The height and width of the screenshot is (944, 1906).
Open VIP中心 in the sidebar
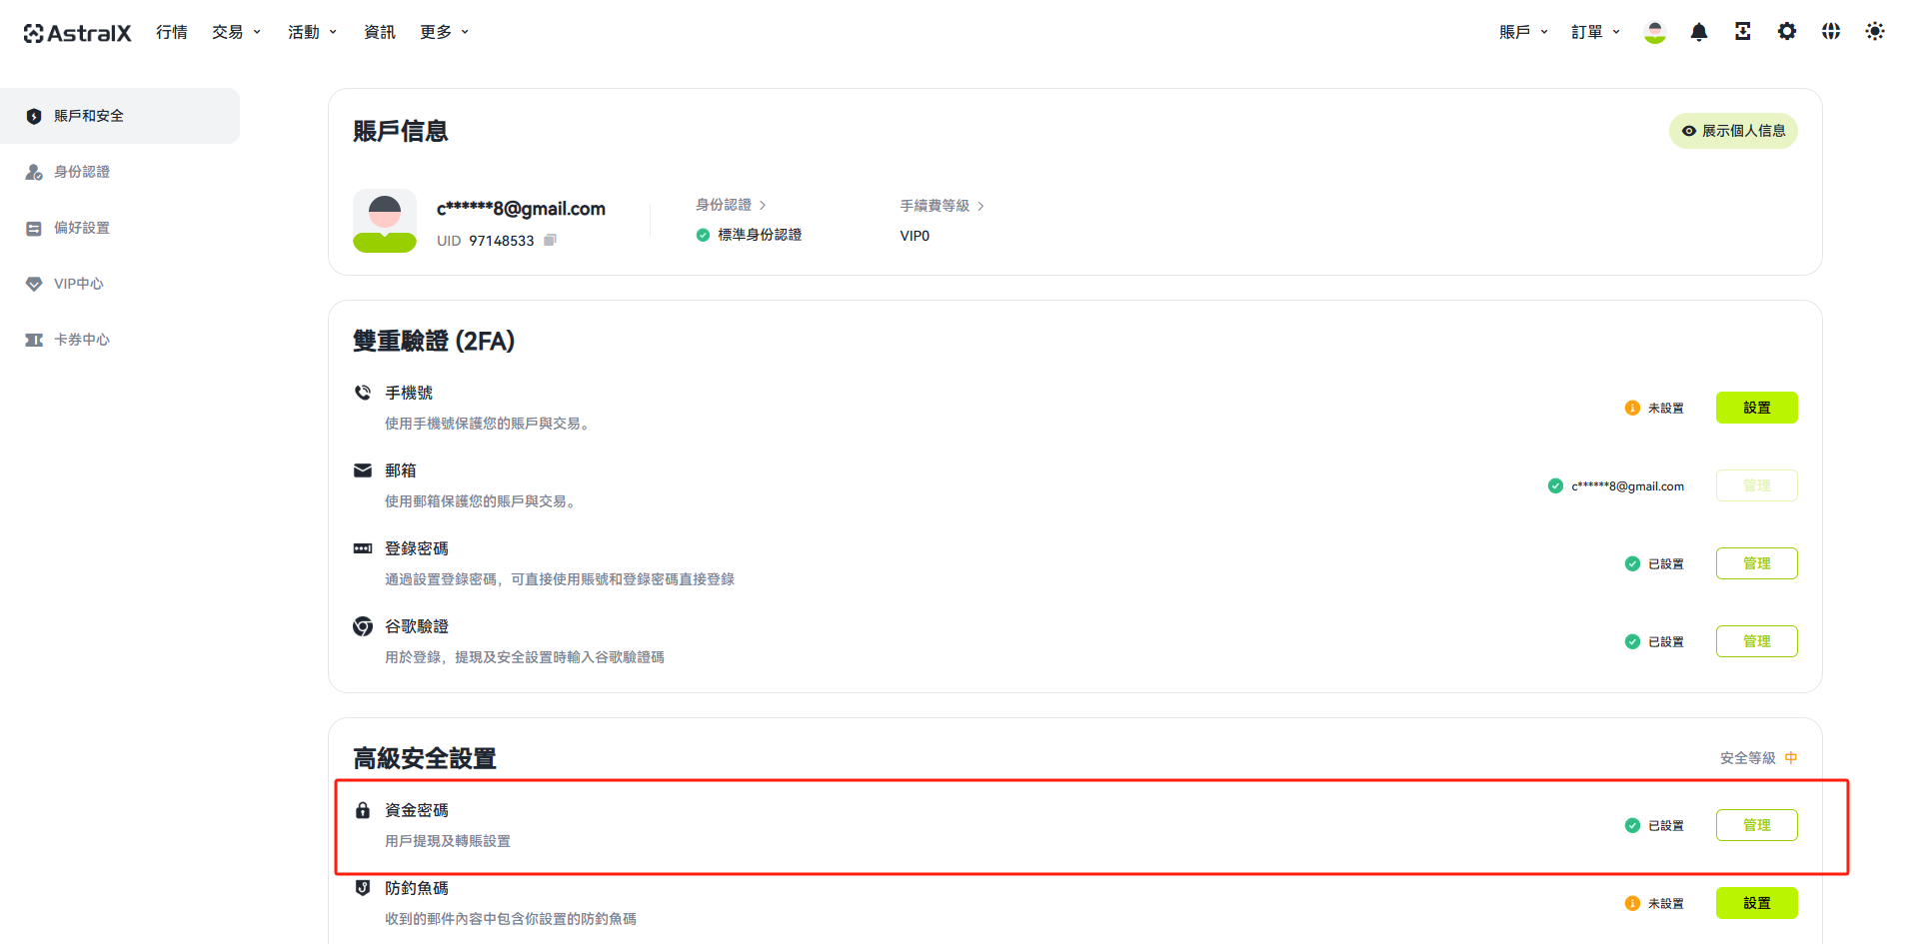point(78,284)
